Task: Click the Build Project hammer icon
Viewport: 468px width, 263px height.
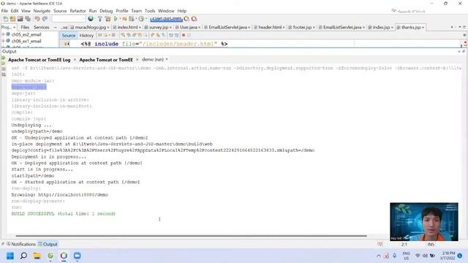Action: pos(100,19)
